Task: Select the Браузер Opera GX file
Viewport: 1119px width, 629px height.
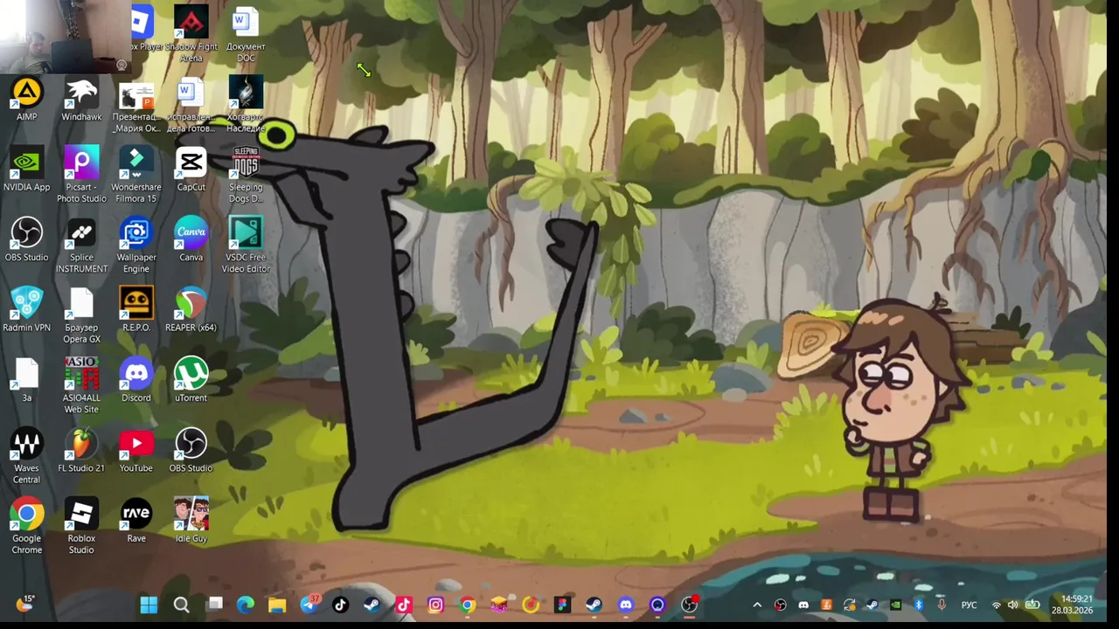Action: 81,316
